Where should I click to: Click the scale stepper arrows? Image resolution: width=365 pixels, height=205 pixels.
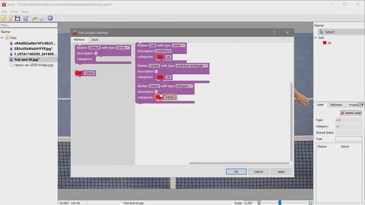(259, 203)
